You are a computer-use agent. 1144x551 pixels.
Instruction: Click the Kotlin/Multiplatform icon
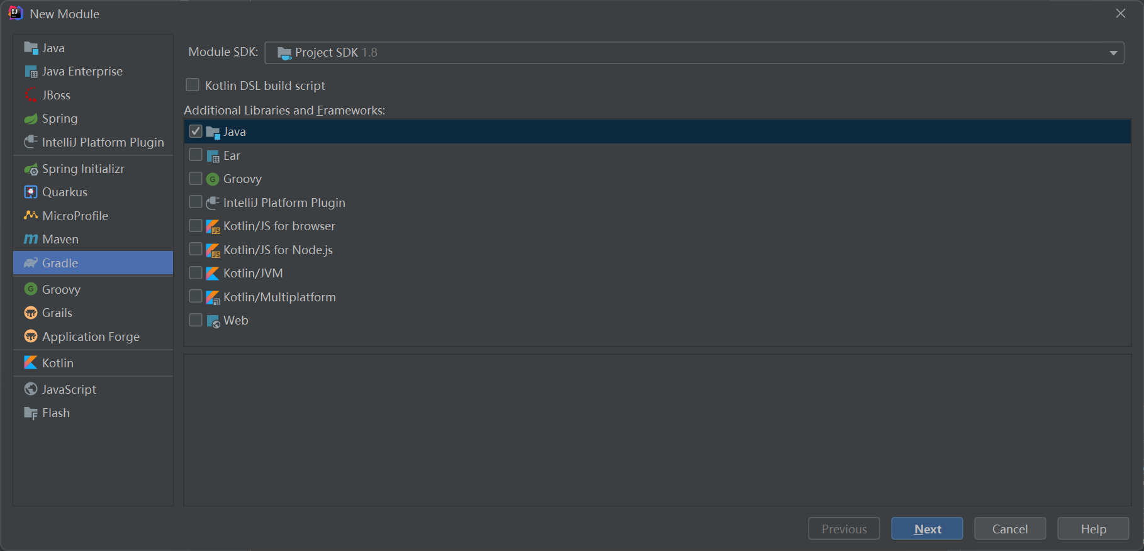coord(213,298)
